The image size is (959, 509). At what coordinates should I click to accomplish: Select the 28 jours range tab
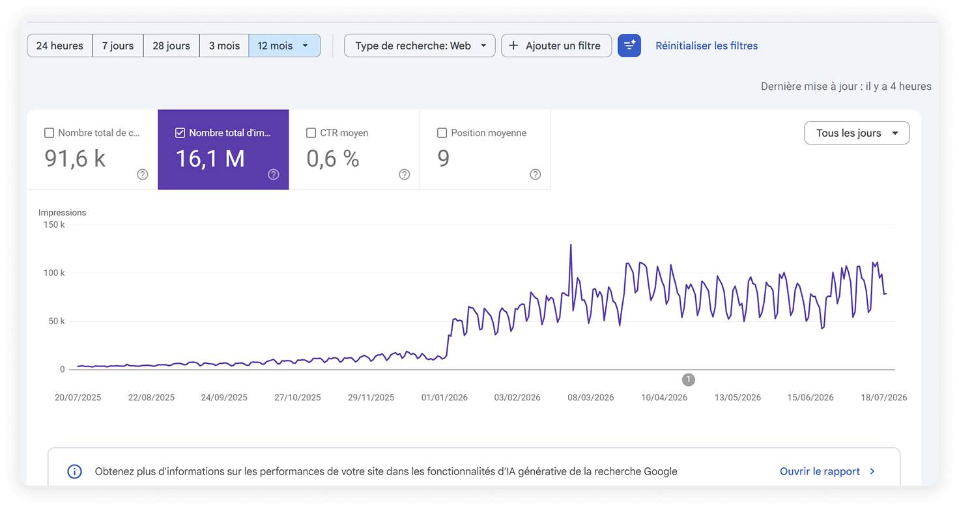[x=171, y=46]
